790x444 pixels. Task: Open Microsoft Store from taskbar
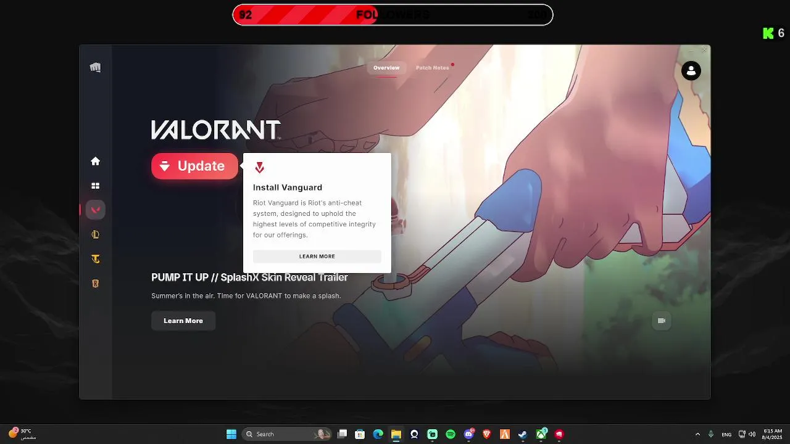[360, 434]
